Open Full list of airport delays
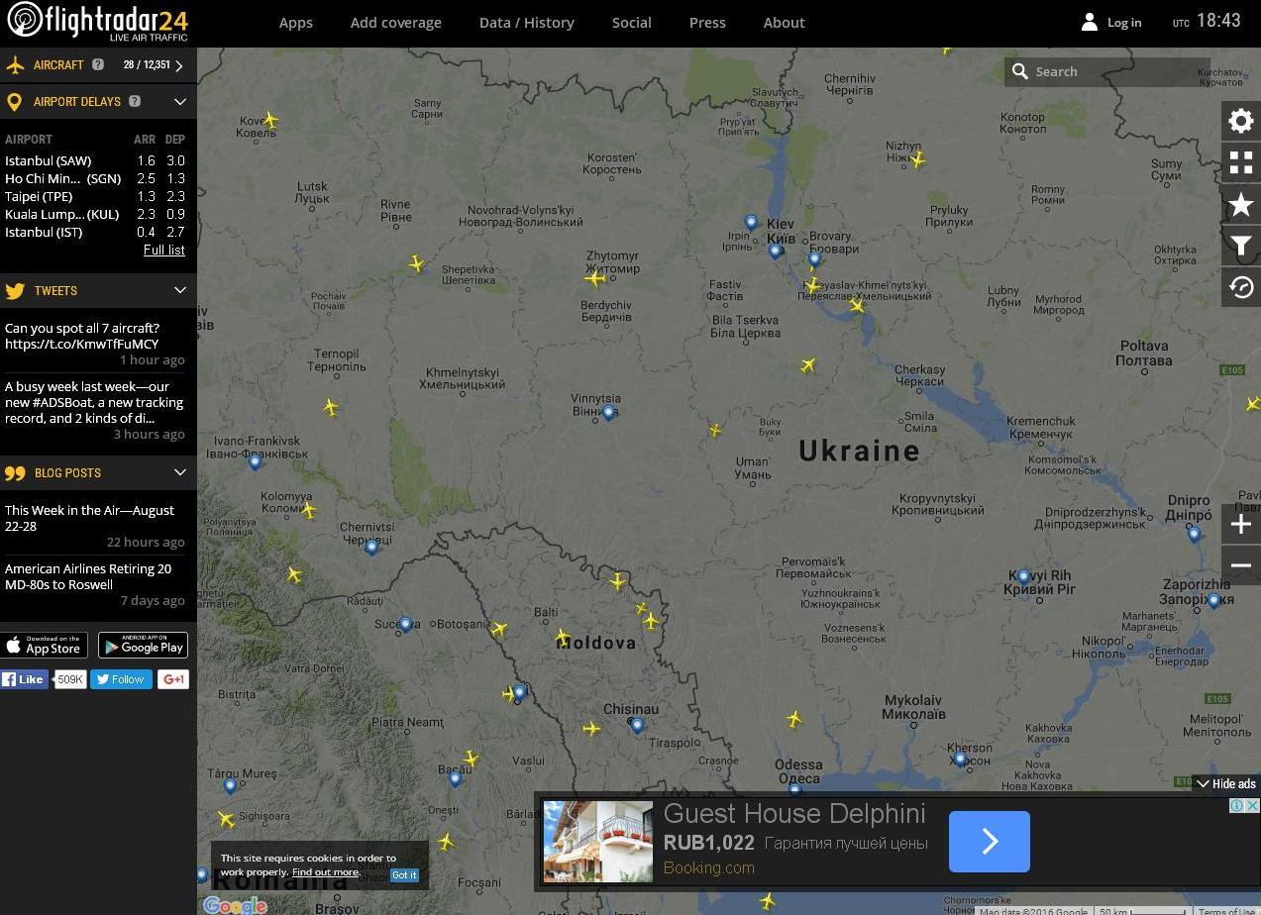Screen dimensions: 1261x915 point(163,250)
